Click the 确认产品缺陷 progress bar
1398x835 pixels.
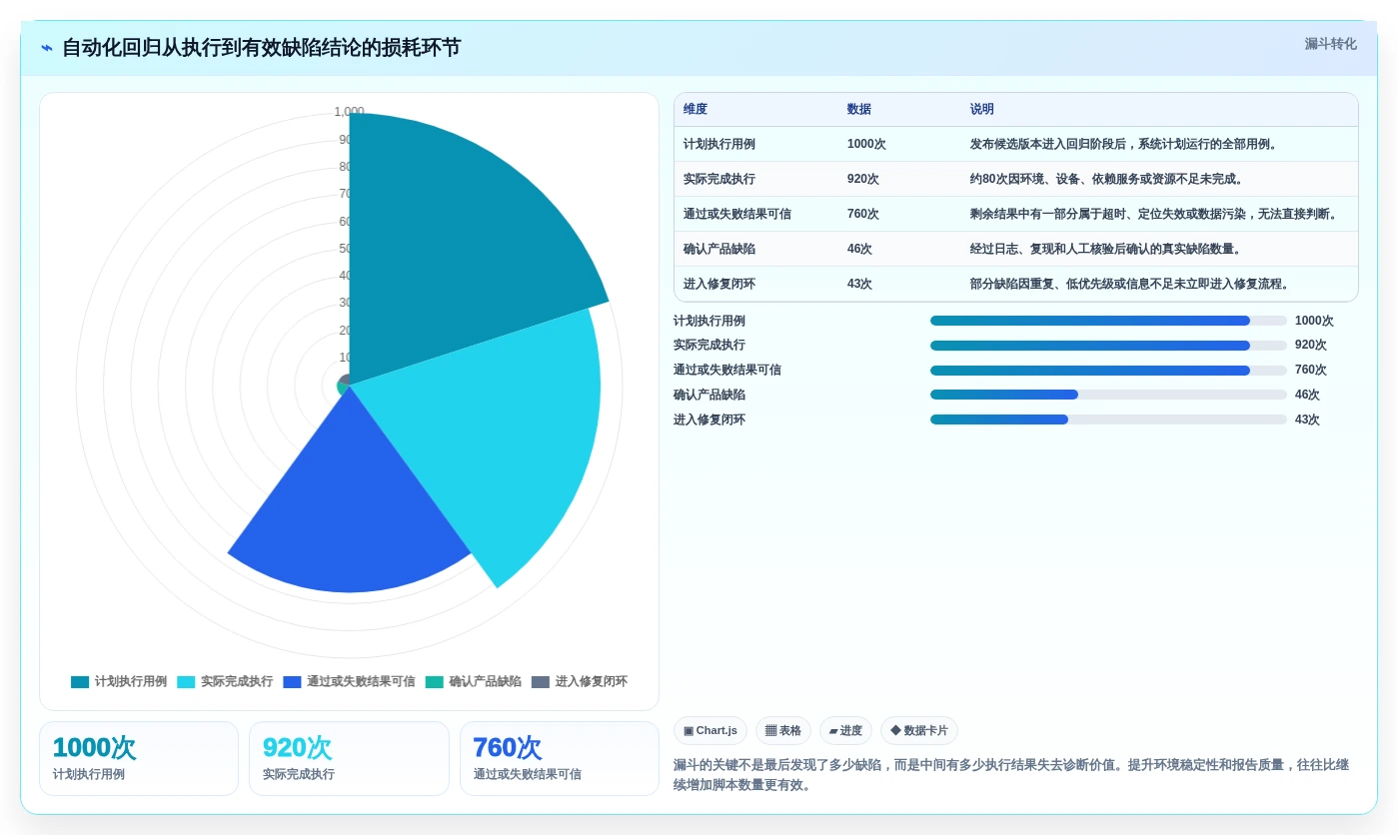pyautogui.click(x=1108, y=395)
